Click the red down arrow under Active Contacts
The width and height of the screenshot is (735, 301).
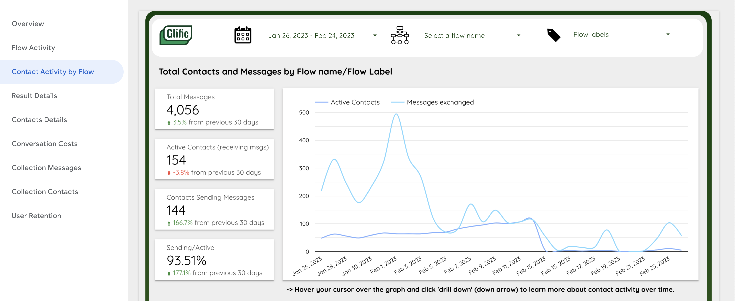tap(169, 173)
